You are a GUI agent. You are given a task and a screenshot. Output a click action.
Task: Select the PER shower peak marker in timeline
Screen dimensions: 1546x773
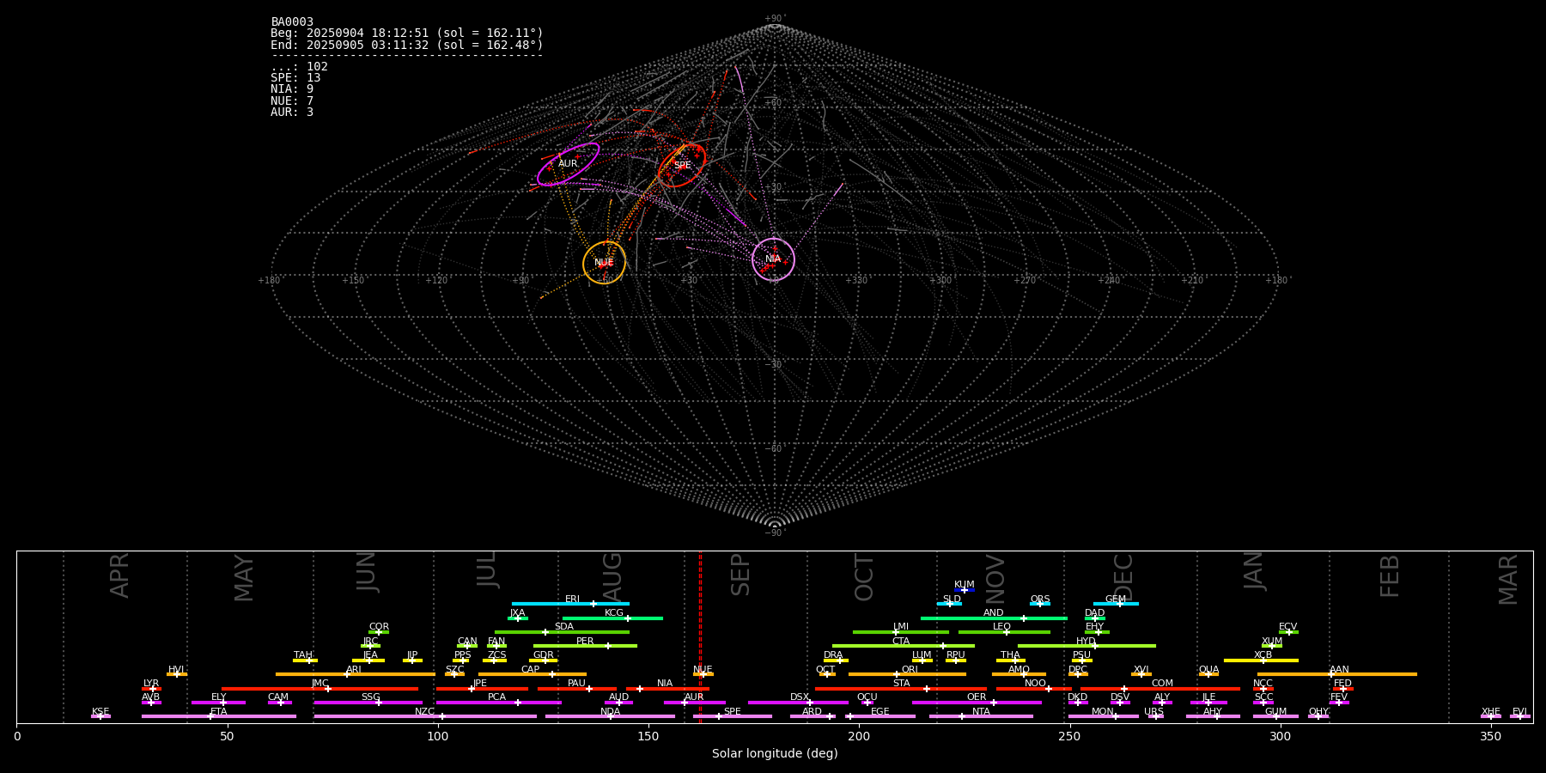[x=608, y=646]
